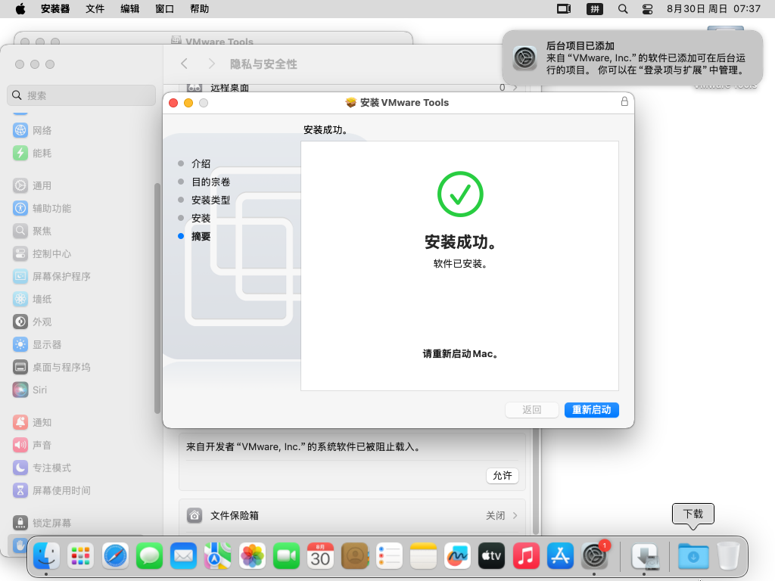The image size is (775, 581).
Task: Click the 拼 input method icon in menu bar
Action: [x=595, y=9]
